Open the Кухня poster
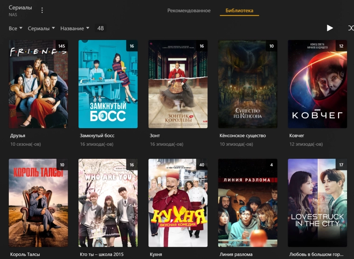Screen dimensions: 354x259 point(178,203)
